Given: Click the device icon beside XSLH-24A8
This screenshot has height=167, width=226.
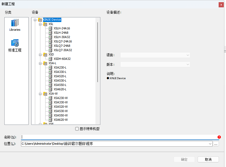Looking at the screenshot, I should (x=50, y=33).
